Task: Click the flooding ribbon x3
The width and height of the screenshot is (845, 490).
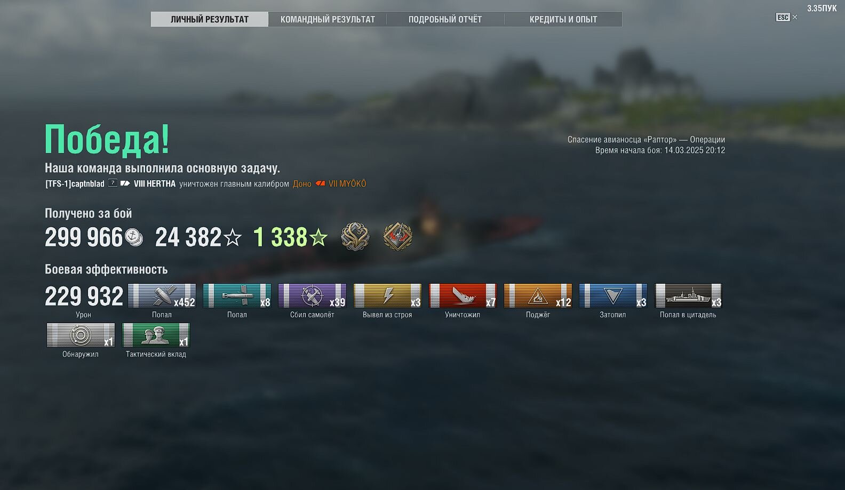Action: pos(613,296)
